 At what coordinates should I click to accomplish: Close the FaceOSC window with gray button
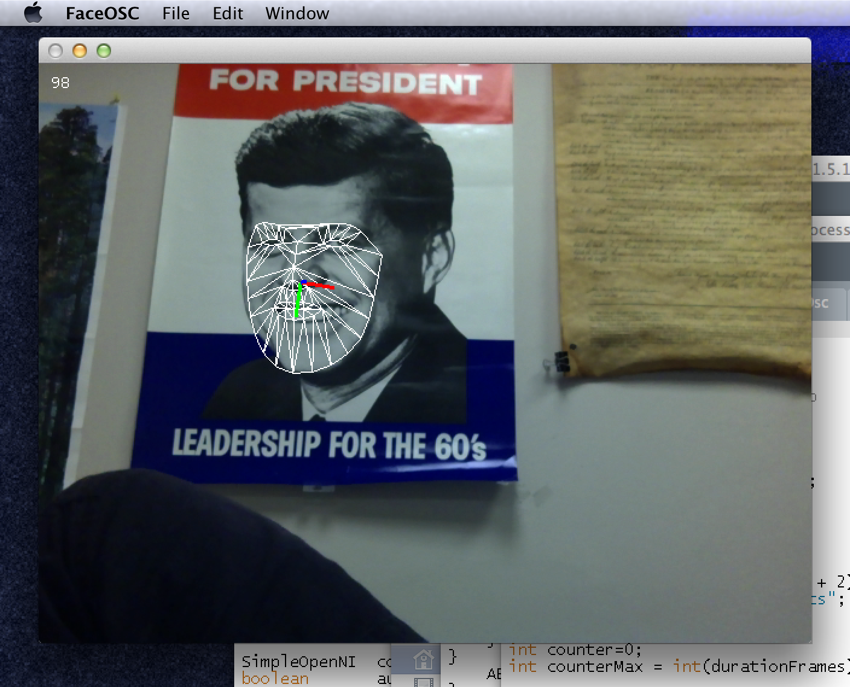tap(56, 51)
